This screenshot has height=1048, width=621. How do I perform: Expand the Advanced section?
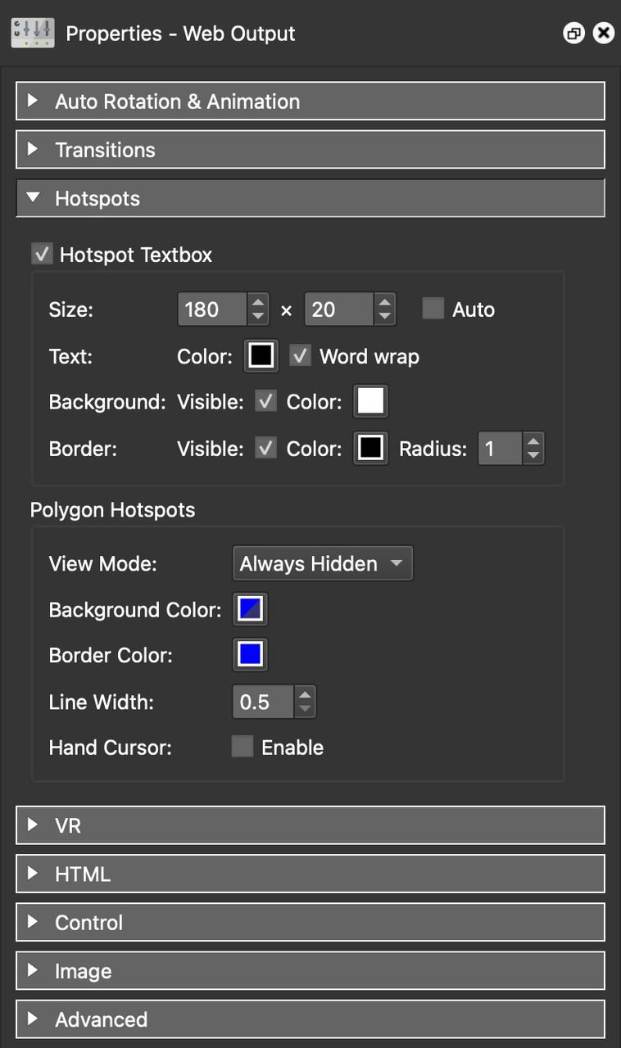[310, 1019]
